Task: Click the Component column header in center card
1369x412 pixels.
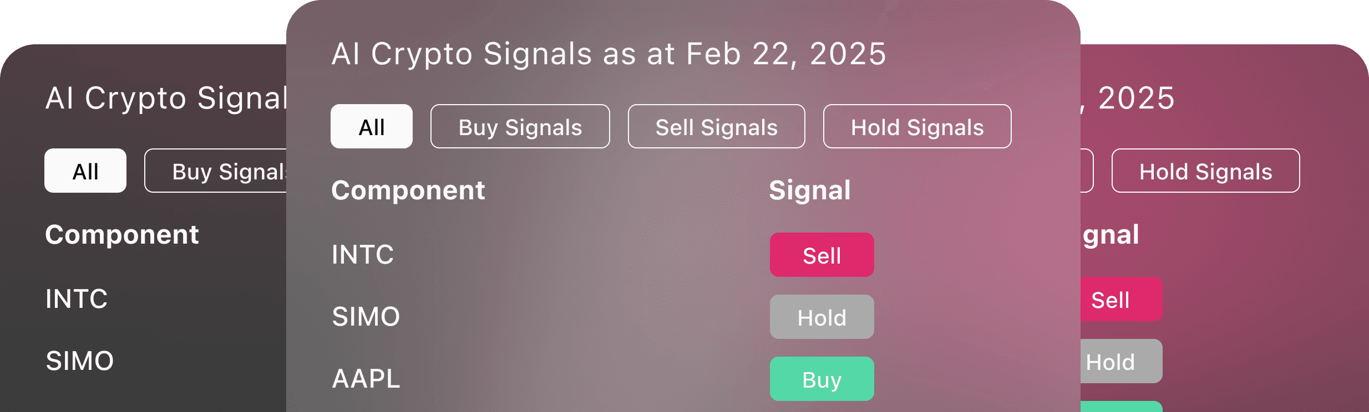Action: click(408, 190)
